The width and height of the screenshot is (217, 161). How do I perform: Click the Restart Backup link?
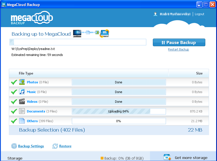pyautogui.click(x=179, y=49)
